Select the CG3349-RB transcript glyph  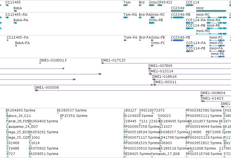(178, 17)
